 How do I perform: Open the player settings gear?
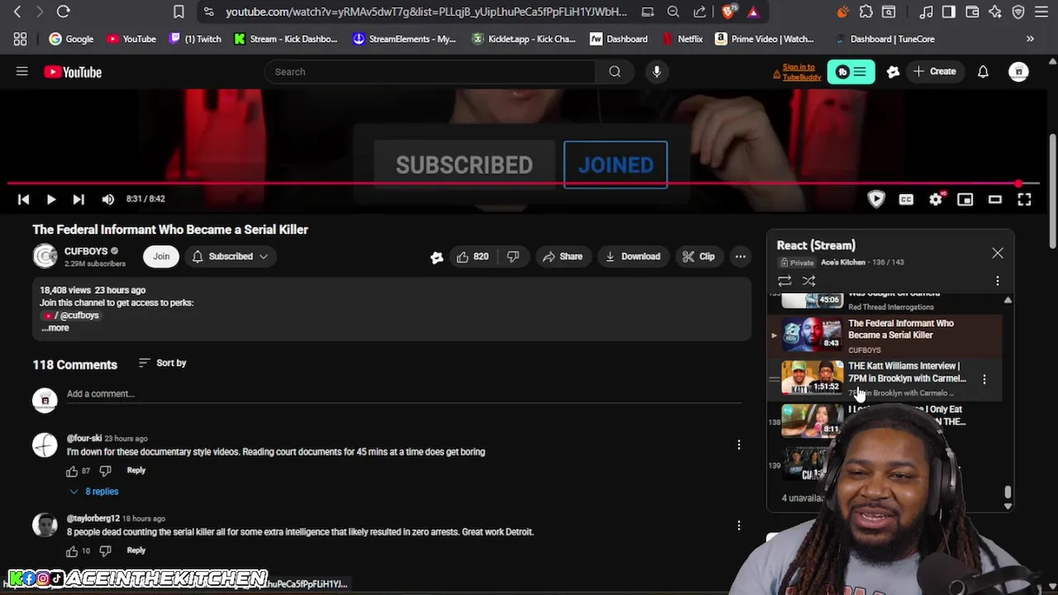pos(936,199)
